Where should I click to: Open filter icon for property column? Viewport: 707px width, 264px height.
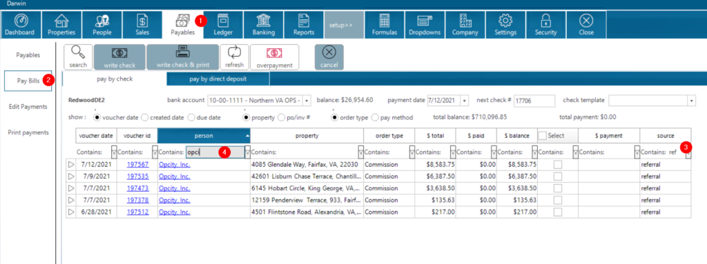360,152
